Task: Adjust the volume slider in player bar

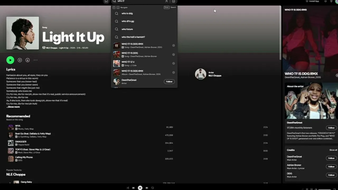Action: coord(325,189)
